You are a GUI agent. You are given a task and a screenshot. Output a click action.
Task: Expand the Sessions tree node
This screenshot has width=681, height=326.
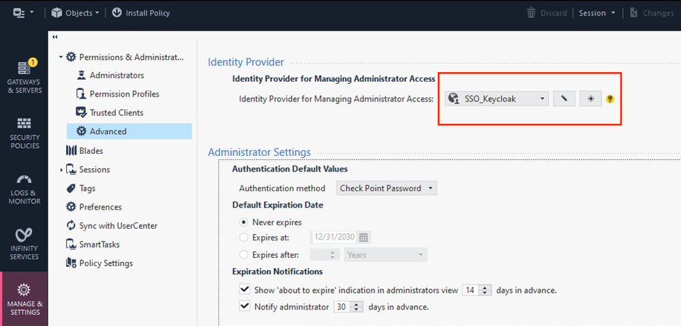tap(61, 169)
